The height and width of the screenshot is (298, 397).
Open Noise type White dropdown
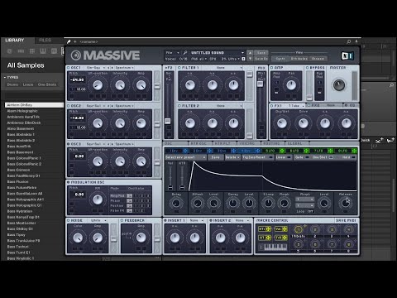tap(98, 220)
